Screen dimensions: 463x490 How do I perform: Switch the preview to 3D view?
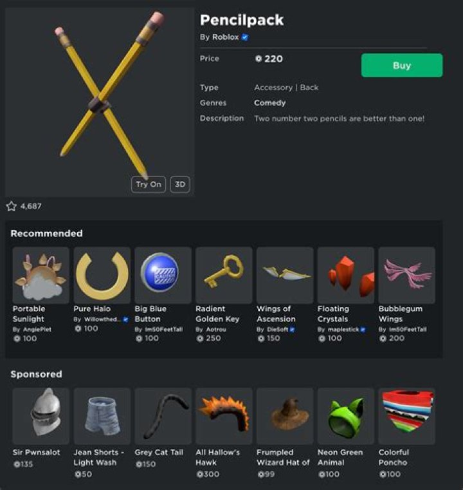[179, 184]
